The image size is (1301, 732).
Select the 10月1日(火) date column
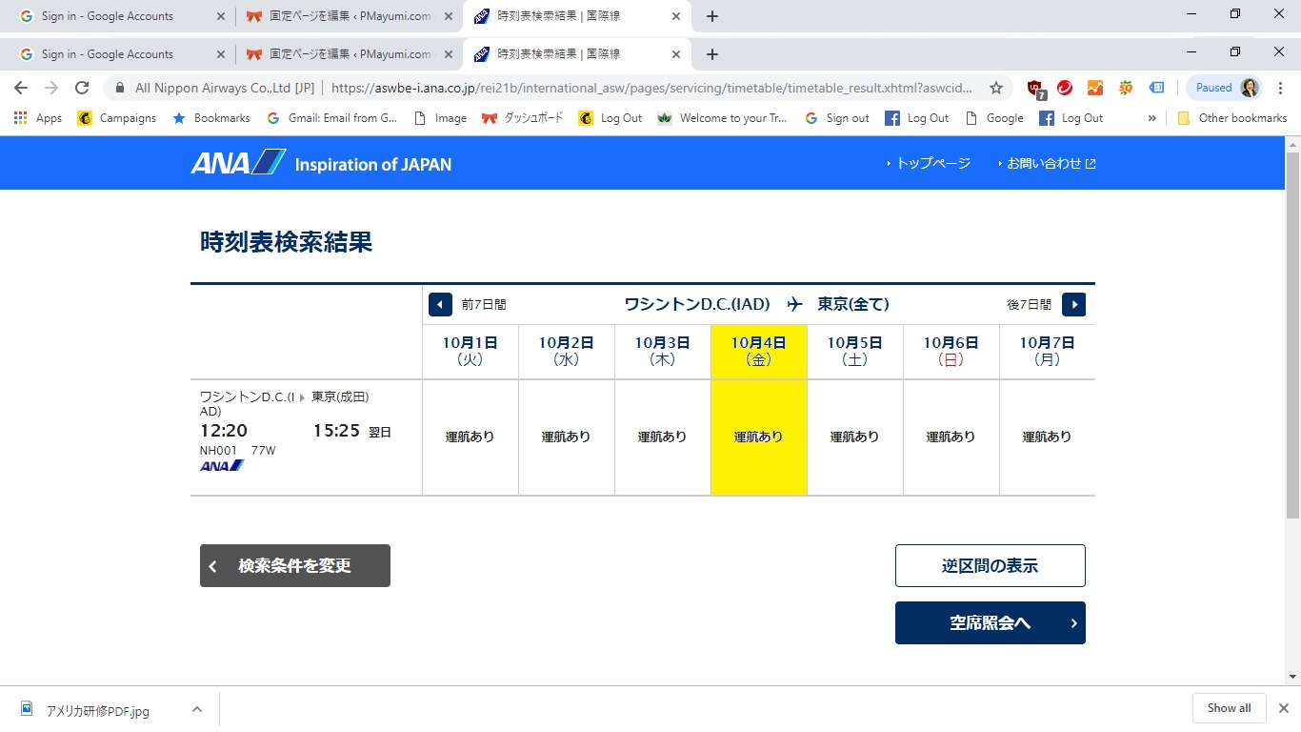click(x=470, y=351)
